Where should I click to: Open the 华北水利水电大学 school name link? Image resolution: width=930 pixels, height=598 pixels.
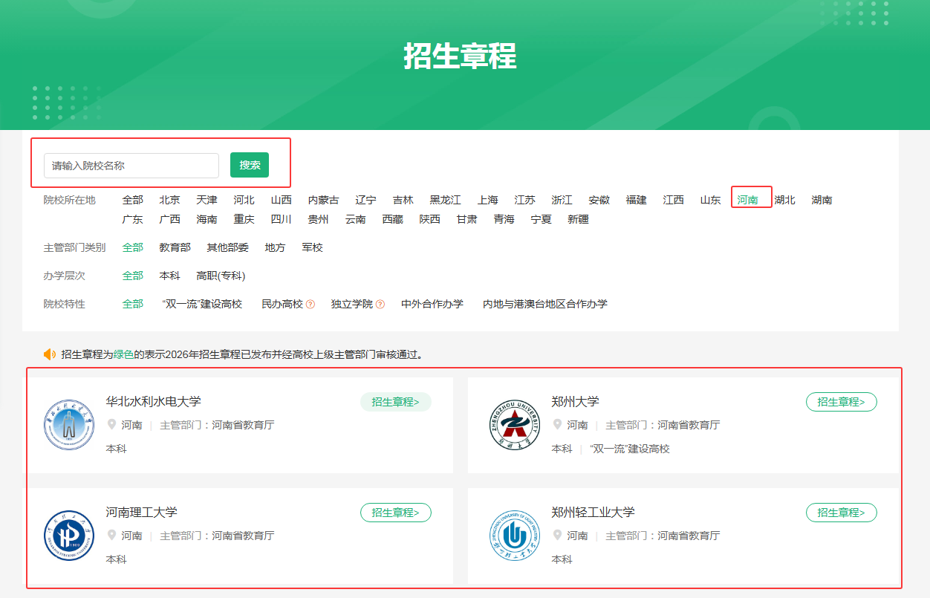[x=154, y=401]
